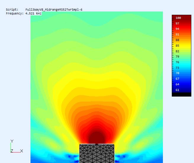Click the 73 value on the color legend
Viewport: 194px width, 163px height.
pyautogui.click(x=177, y=68)
